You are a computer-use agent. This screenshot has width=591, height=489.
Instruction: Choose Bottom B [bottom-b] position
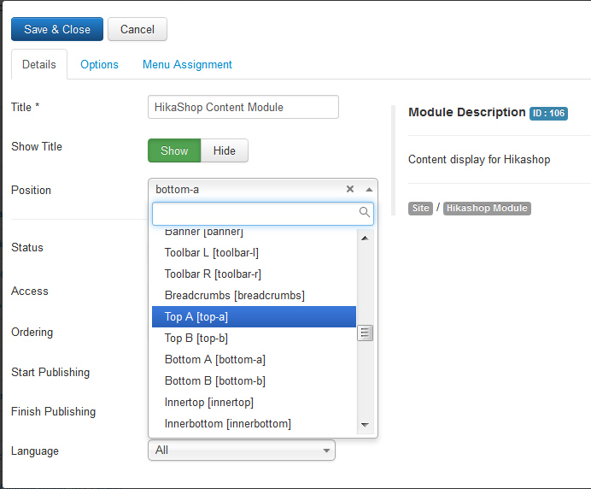(x=254, y=380)
